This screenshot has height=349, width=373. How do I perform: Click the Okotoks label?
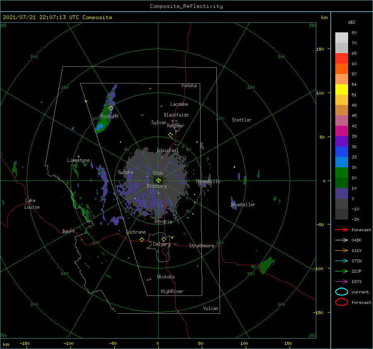click(x=166, y=277)
